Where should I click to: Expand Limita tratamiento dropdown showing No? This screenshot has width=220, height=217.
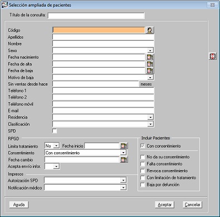click(56, 146)
